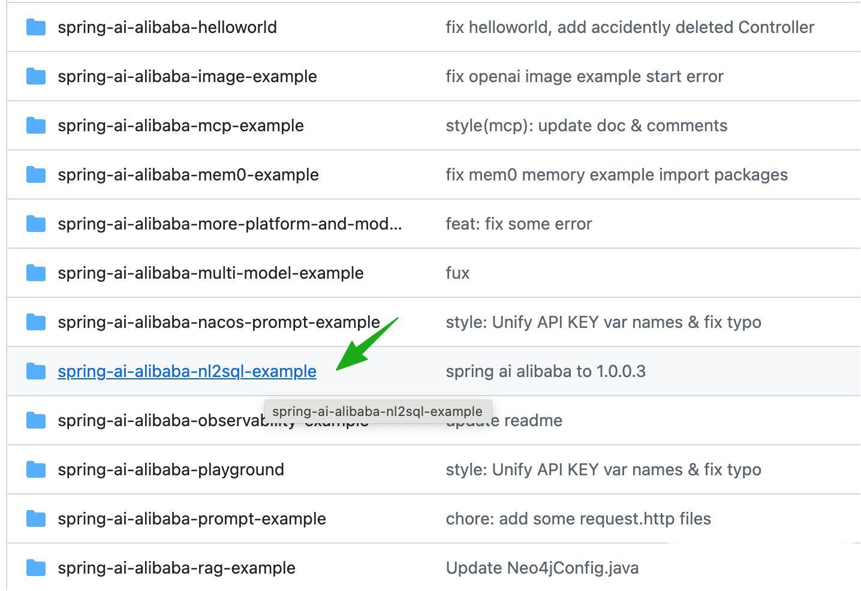Click folder icon for nacos-prompt-example
Image resolution: width=861 pixels, height=591 pixels.
click(x=36, y=322)
